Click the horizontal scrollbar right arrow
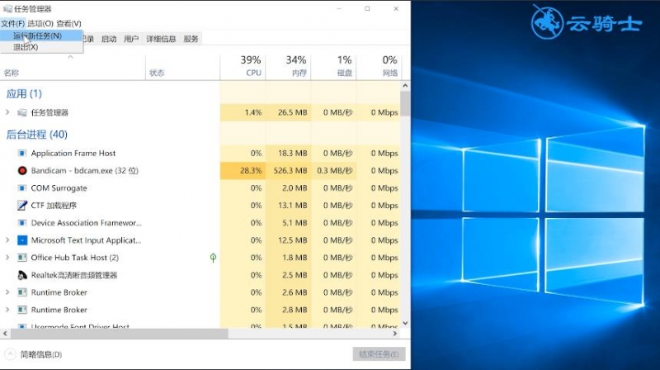This screenshot has width=660, height=370. [395, 334]
